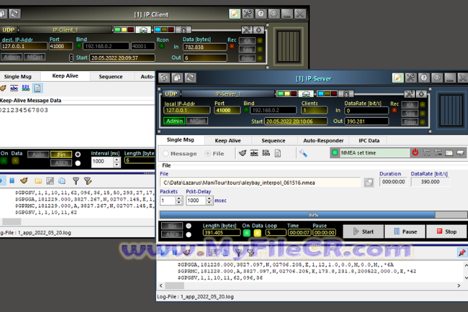Image resolution: width=468 pixels, height=312 pixels.
Task: Toggle ASCII mode in IP Client Keep Alive
Action: [61, 162]
